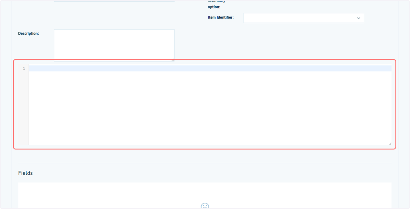
Task: Click the Description label
Action: (x=29, y=34)
